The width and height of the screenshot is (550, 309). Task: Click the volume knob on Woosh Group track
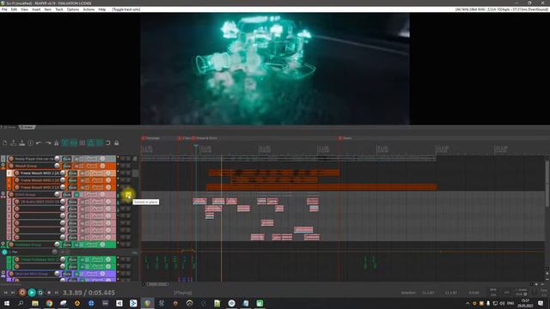click(x=58, y=166)
